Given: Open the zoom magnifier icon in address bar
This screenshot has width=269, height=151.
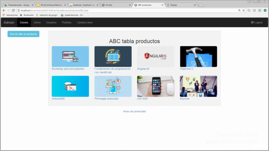Looking at the screenshot, I should [239, 10].
